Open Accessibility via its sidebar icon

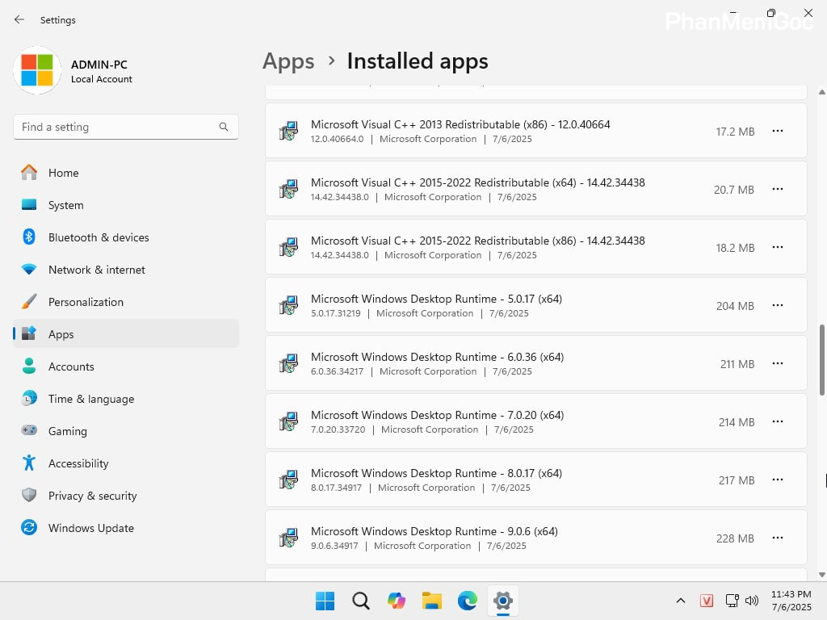32,463
